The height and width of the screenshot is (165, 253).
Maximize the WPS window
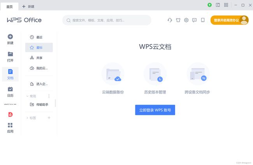243,5
